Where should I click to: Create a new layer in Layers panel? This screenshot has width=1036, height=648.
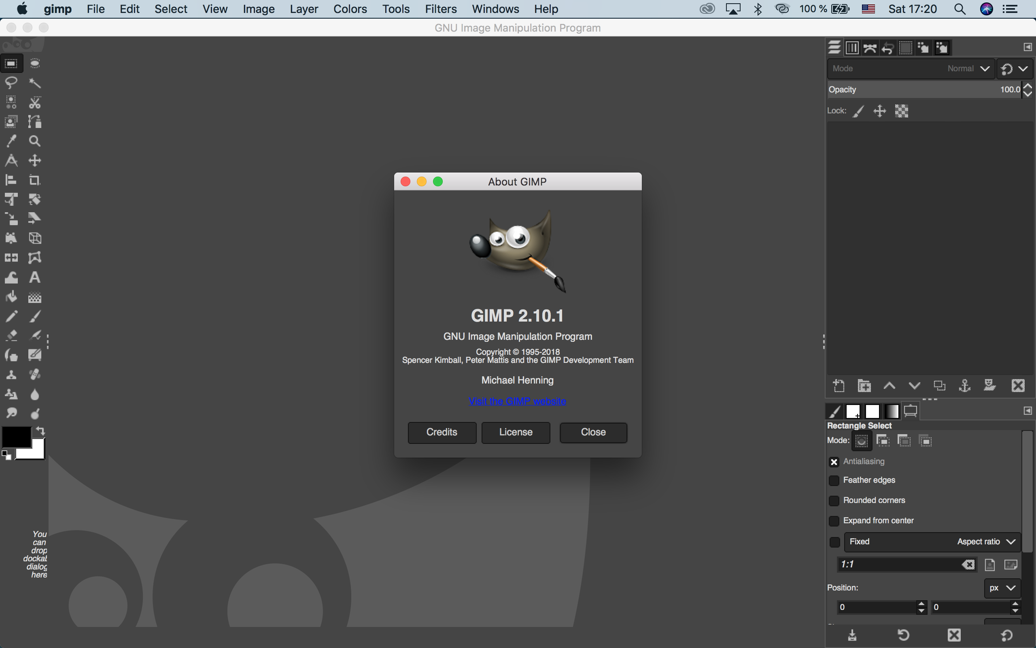pyautogui.click(x=839, y=386)
